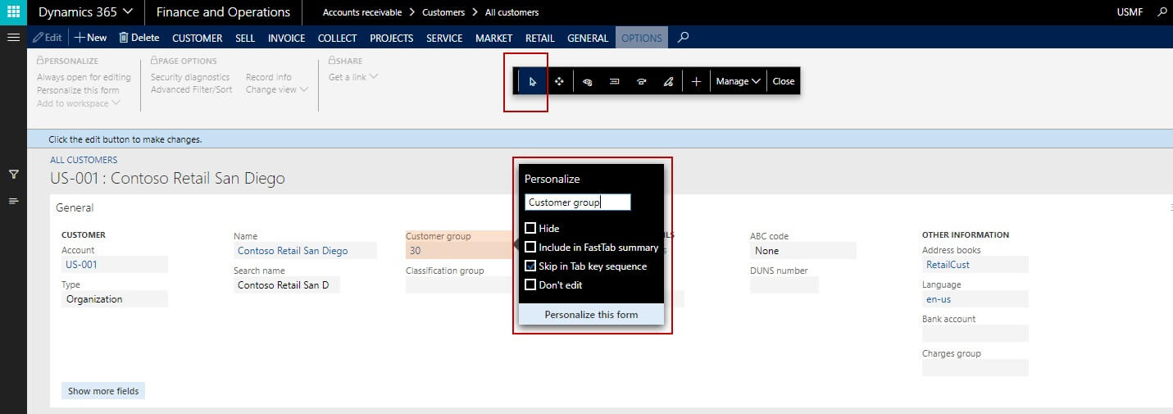This screenshot has height=414, width=1173.
Task: Click the Customer group label text field
Action: [x=578, y=202]
